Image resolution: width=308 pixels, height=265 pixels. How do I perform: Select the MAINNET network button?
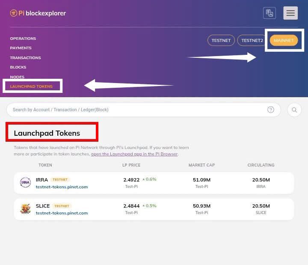click(284, 40)
